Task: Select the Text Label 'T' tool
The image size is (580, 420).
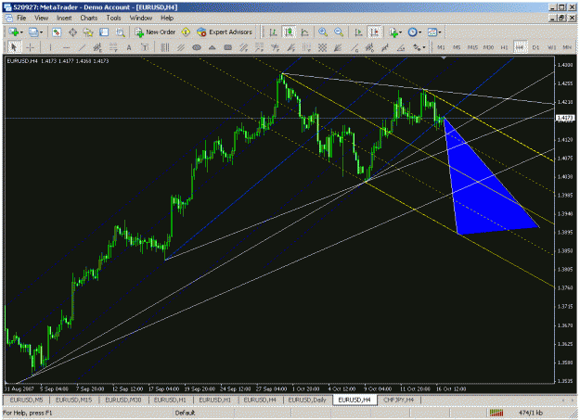Action: click(x=145, y=47)
